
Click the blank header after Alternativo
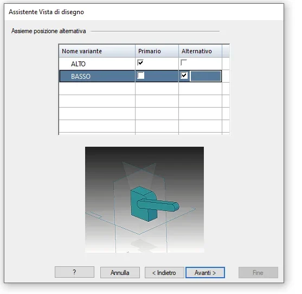pyautogui.click(x=226, y=51)
